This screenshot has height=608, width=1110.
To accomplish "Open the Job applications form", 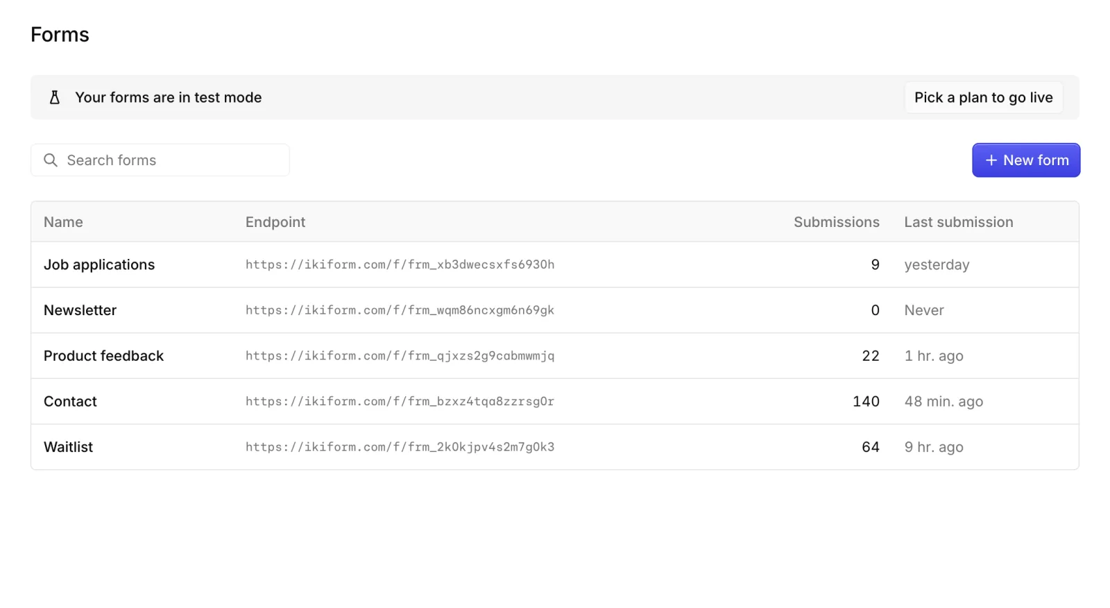I will point(99,265).
